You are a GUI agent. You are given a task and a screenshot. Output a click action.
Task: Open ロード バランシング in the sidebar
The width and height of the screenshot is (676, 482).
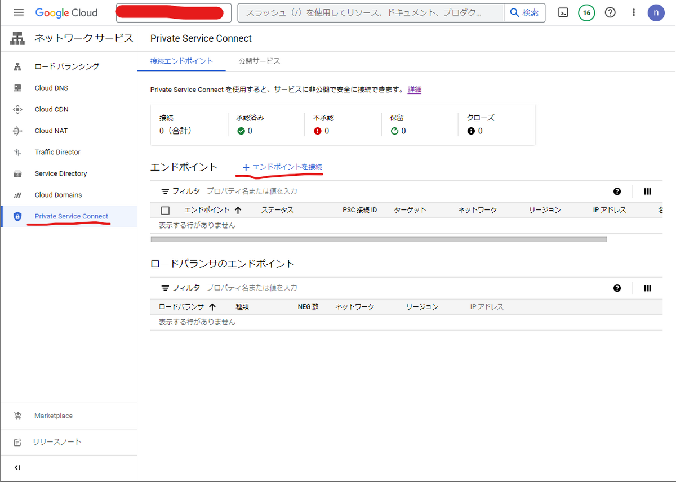click(x=67, y=66)
